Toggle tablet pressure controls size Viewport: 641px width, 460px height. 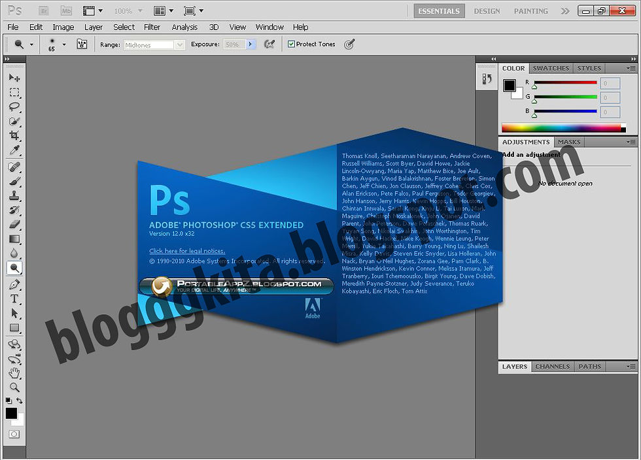(349, 44)
